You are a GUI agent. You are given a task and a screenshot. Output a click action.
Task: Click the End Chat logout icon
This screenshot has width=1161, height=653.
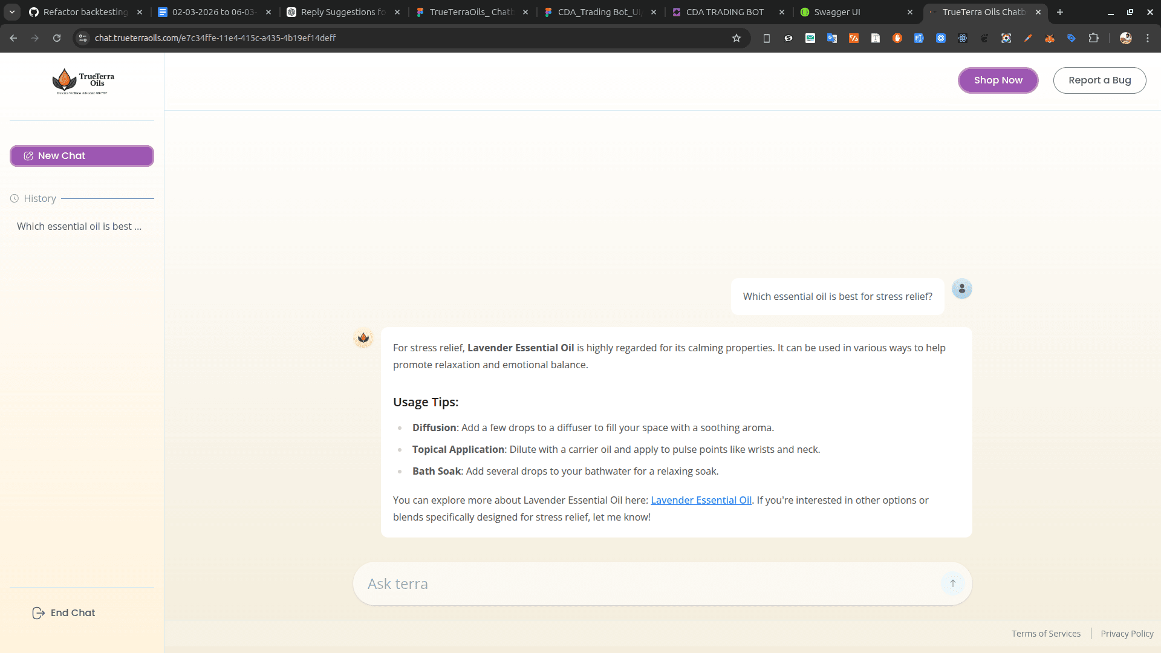[38, 612]
